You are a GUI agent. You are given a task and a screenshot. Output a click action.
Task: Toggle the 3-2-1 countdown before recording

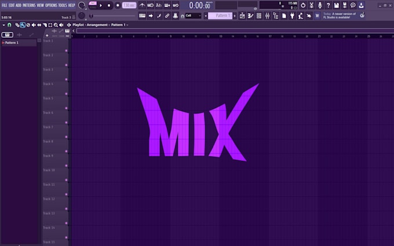pos(159,5)
